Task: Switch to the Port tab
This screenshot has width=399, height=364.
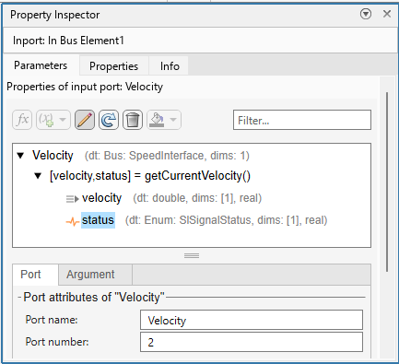Action: [x=35, y=275]
